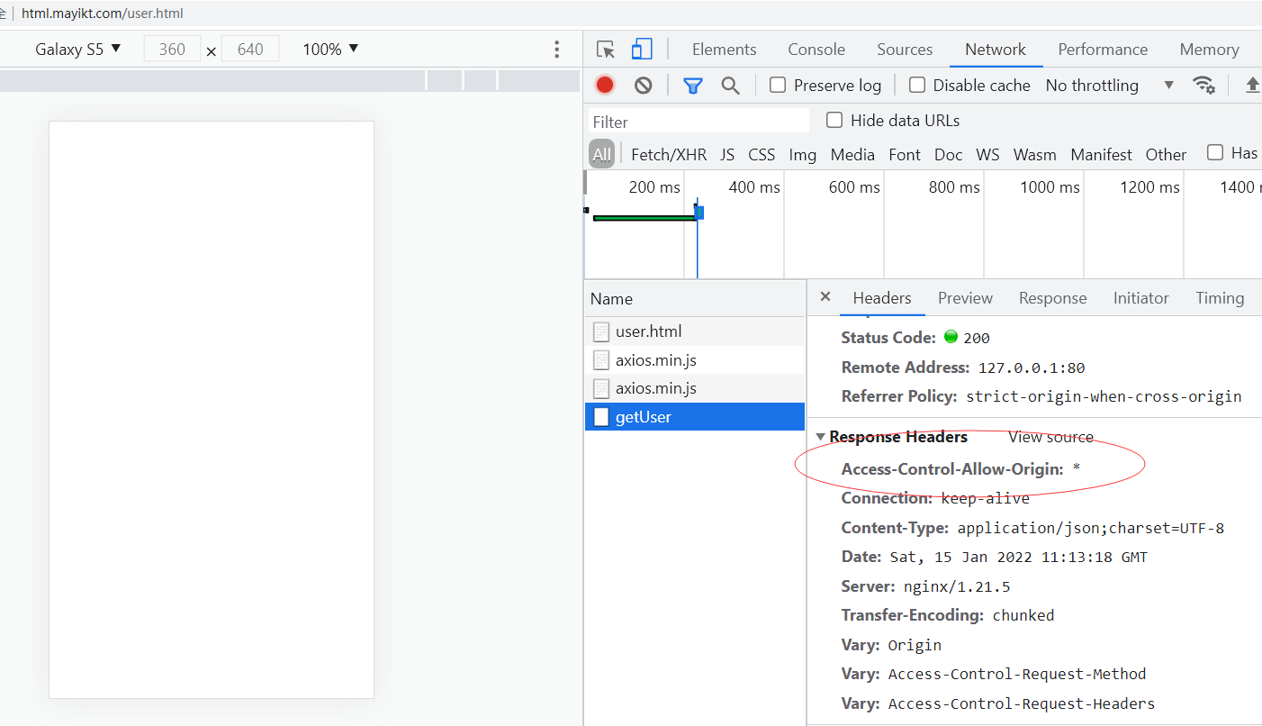Filter requests by JS
Screen dimensions: 1262x726
tap(727, 155)
